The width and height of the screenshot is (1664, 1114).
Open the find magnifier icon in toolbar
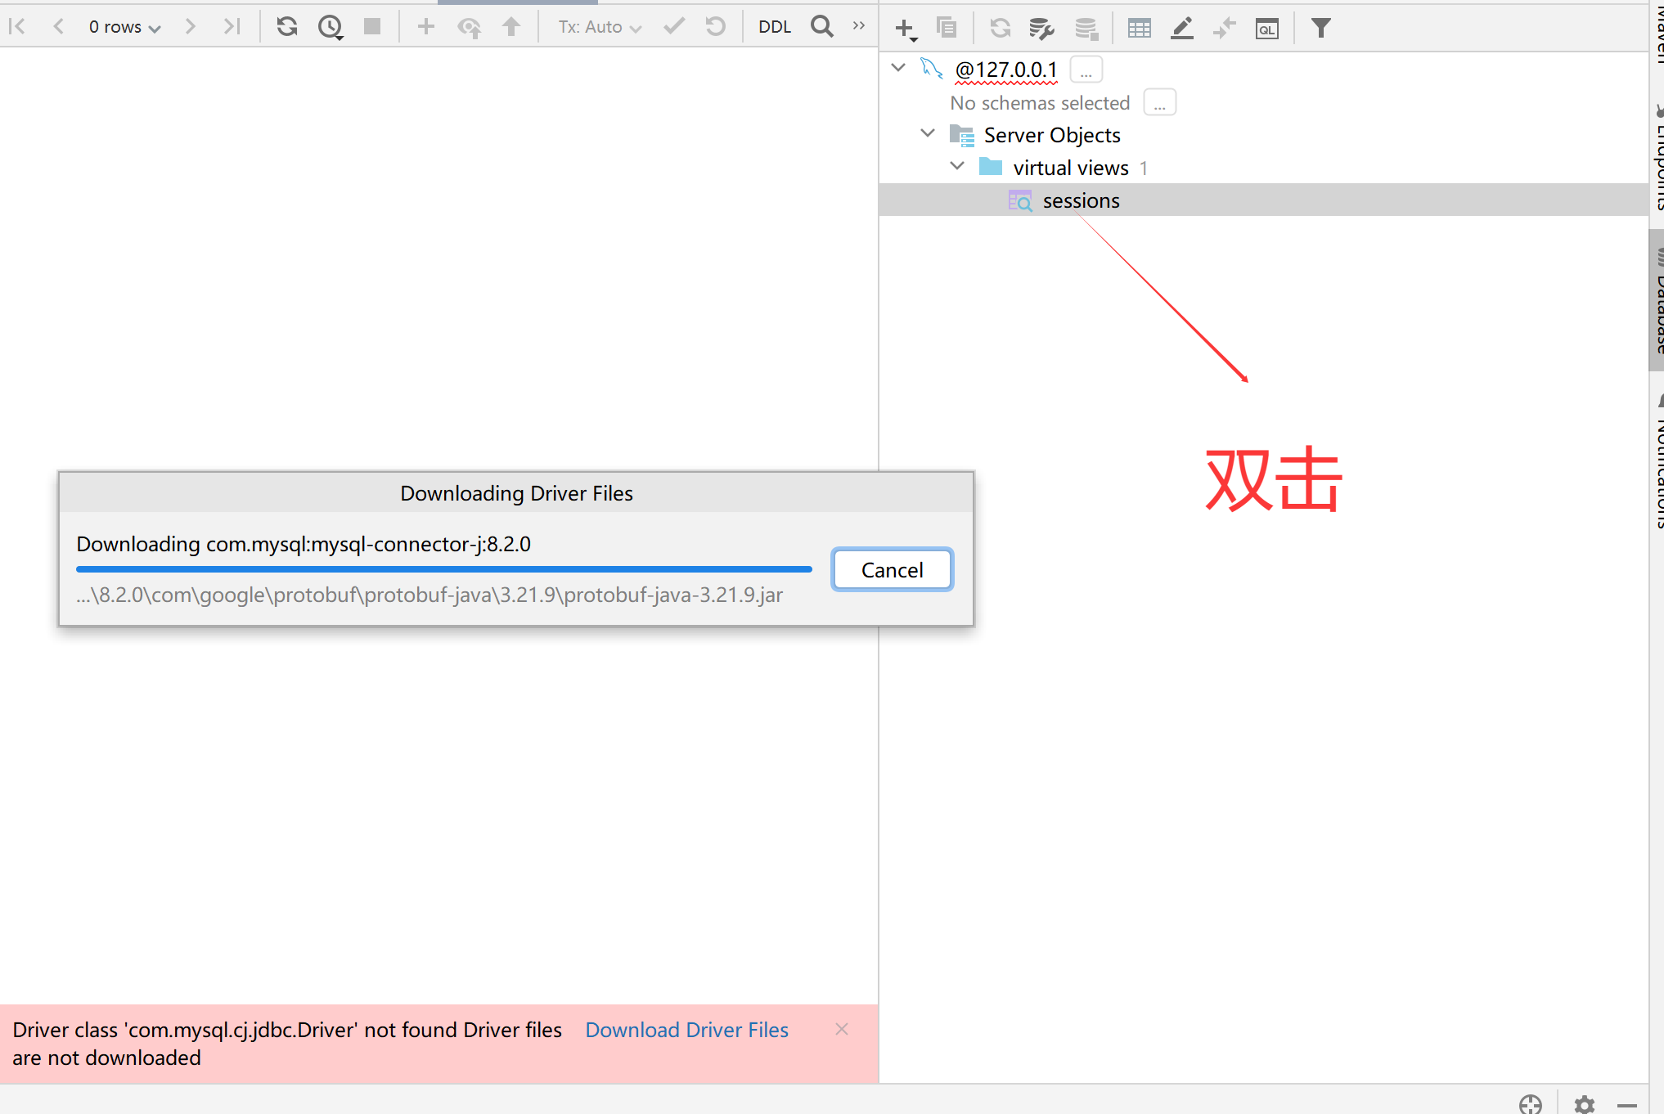[x=821, y=27]
